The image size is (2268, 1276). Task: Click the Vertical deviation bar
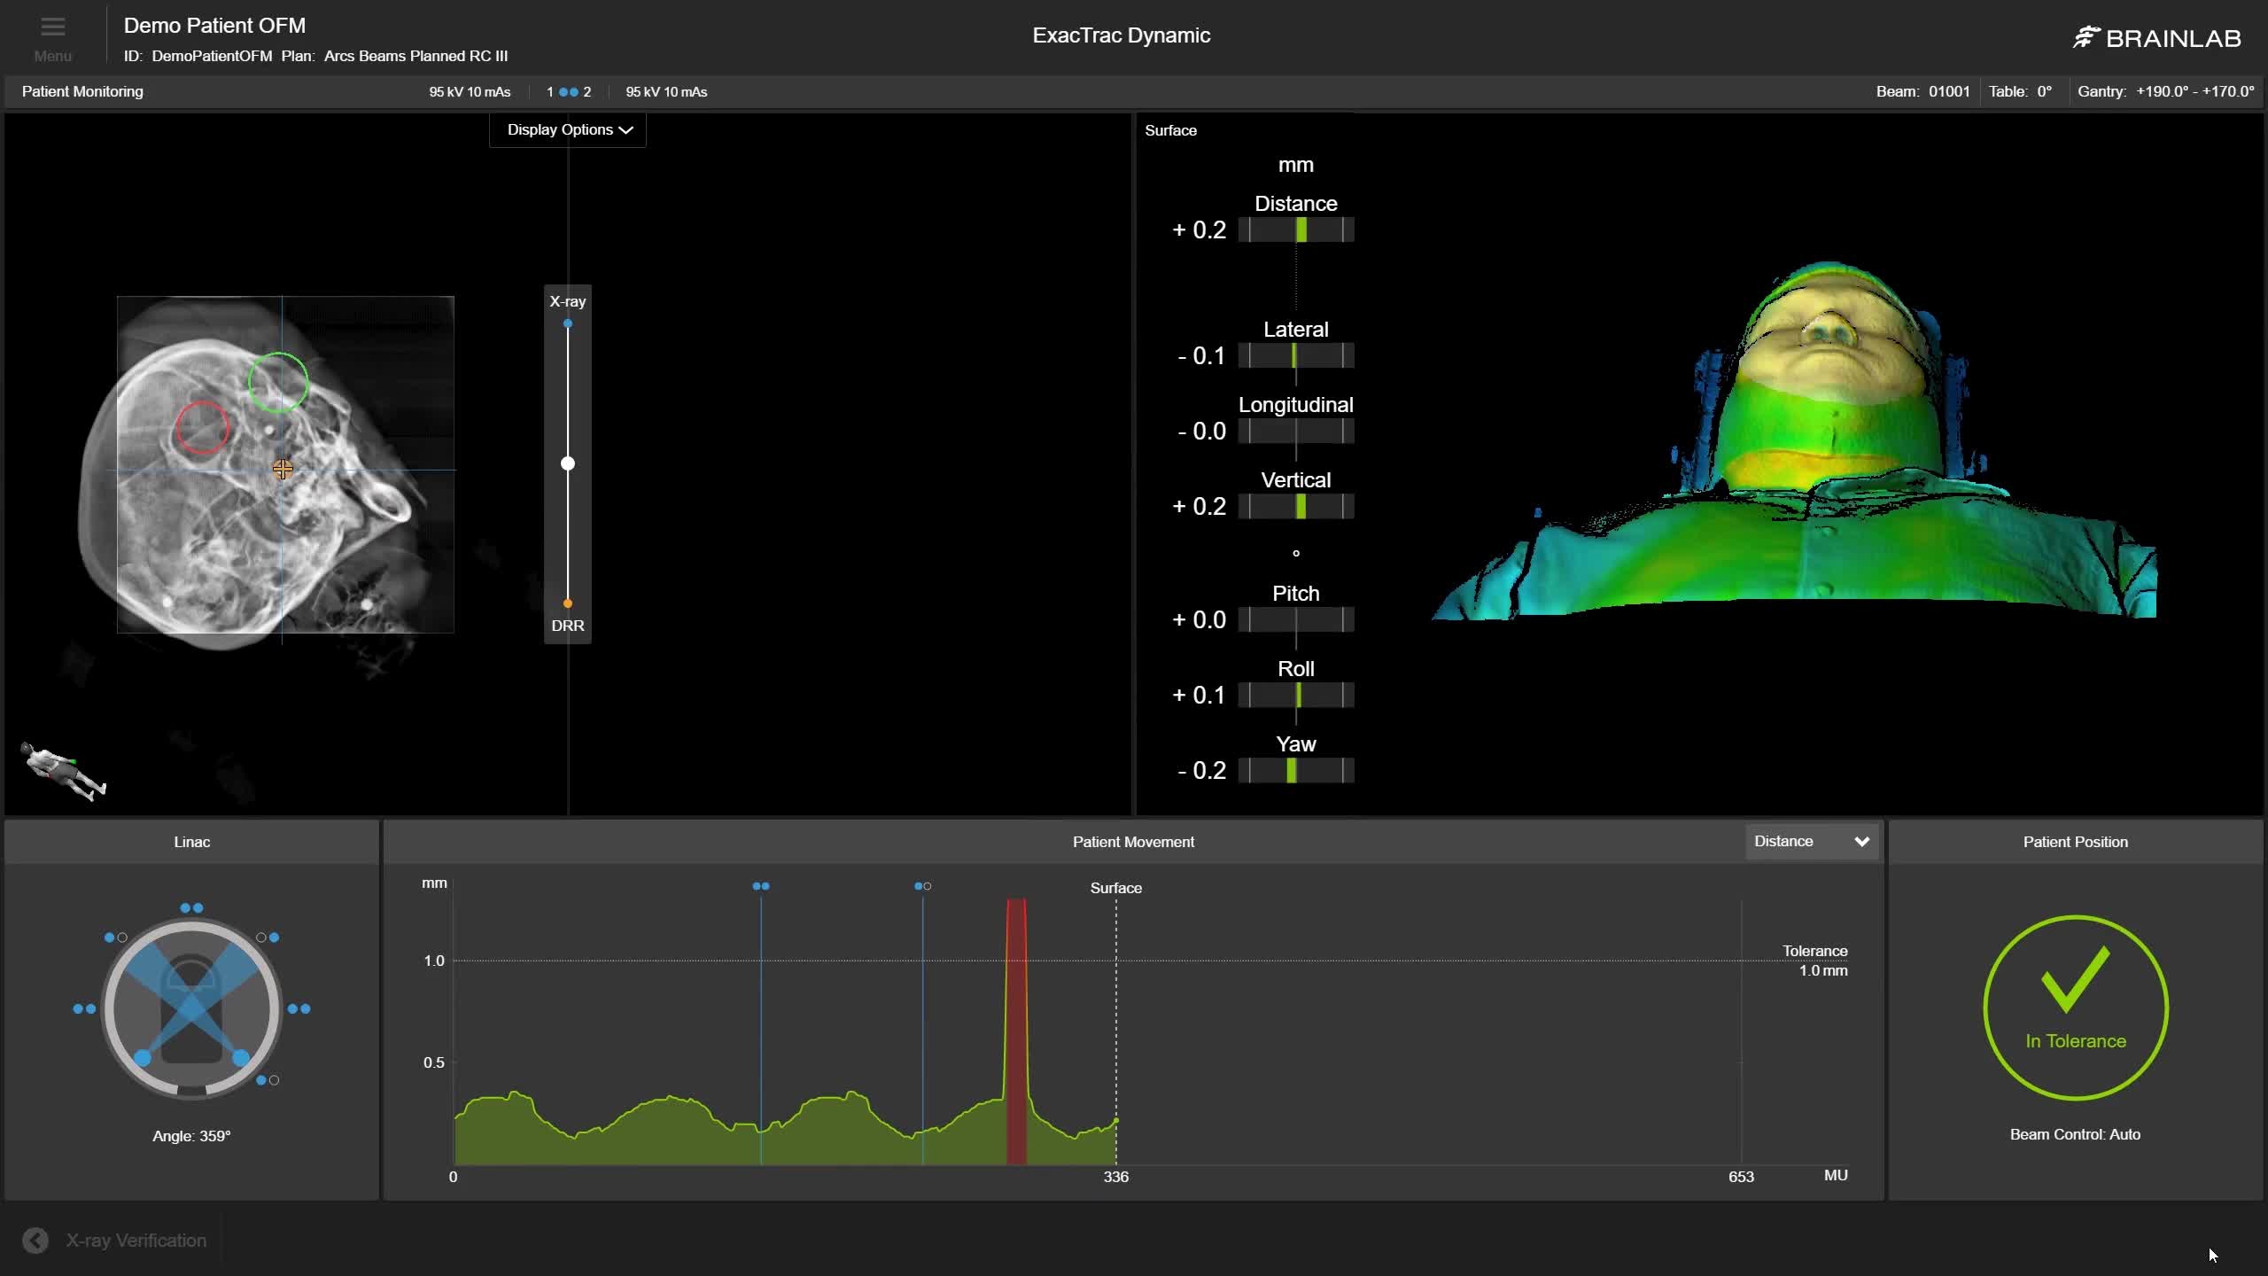[1296, 506]
